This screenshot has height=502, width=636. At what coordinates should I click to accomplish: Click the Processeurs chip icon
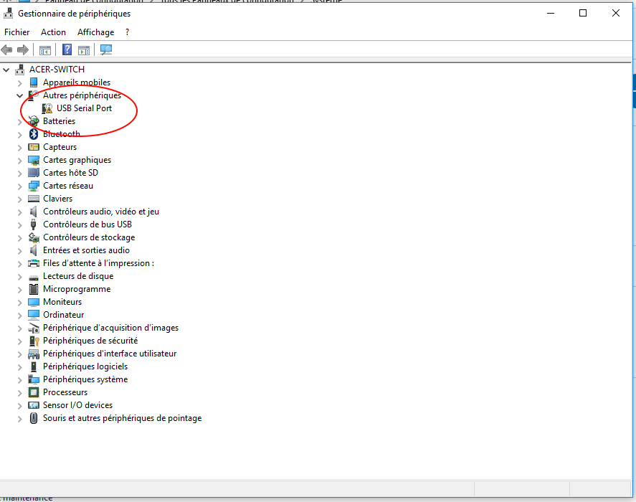click(34, 392)
